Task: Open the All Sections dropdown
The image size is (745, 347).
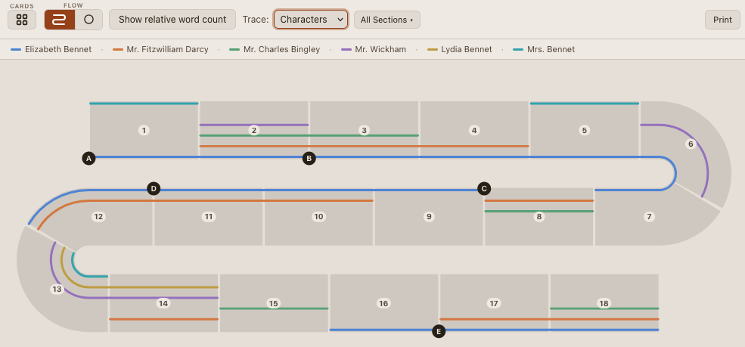Action: (x=387, y=20)
